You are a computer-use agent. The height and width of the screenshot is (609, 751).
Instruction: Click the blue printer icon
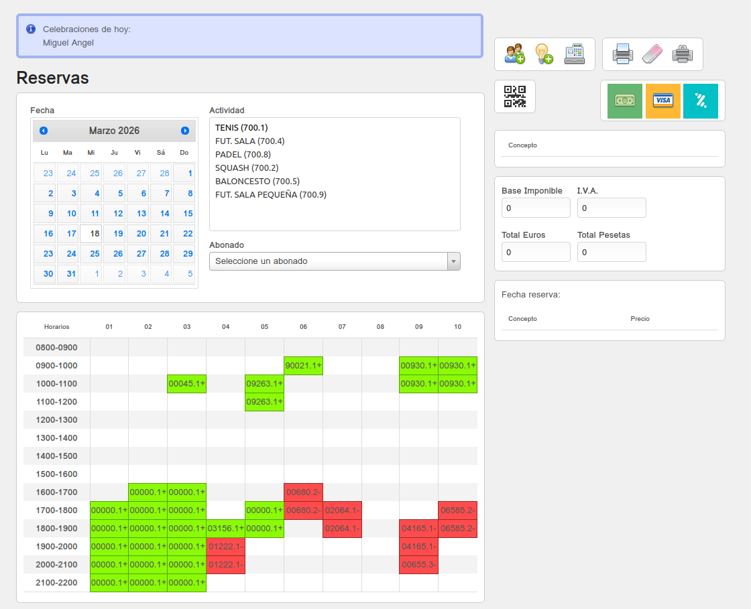[623, 54]
